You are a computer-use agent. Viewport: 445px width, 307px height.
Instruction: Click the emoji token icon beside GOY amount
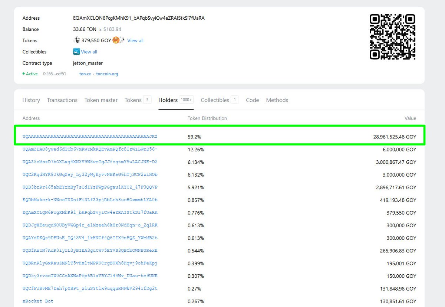[x=116, y=40]
